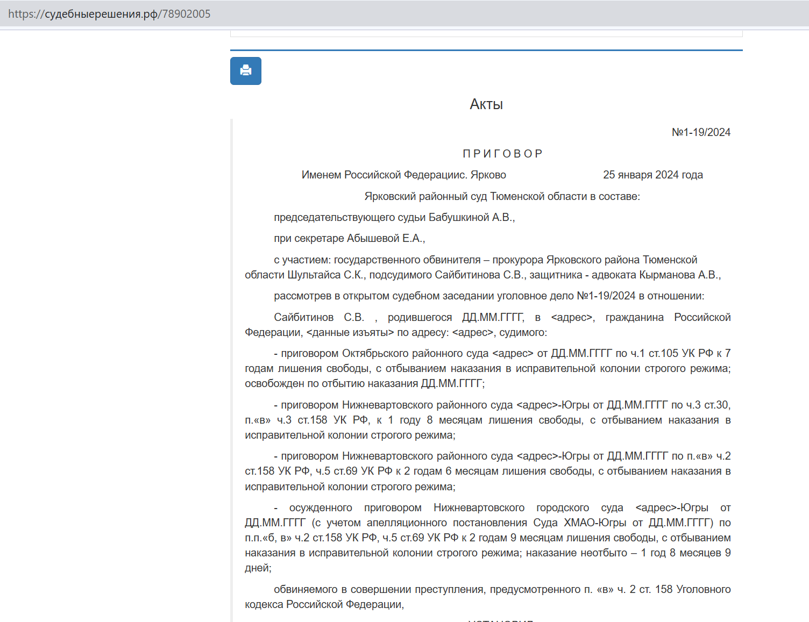This screenshot has height=622, width=809.
Task: Click the date "25 января 2024 года"
Action: tap(652, 175)
